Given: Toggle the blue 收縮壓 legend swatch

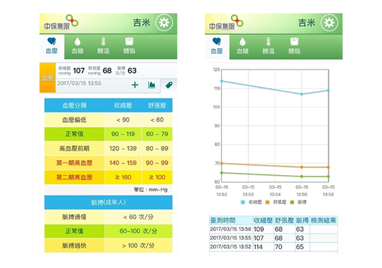Looking at the screenshot, I should (x=243, y=202).
